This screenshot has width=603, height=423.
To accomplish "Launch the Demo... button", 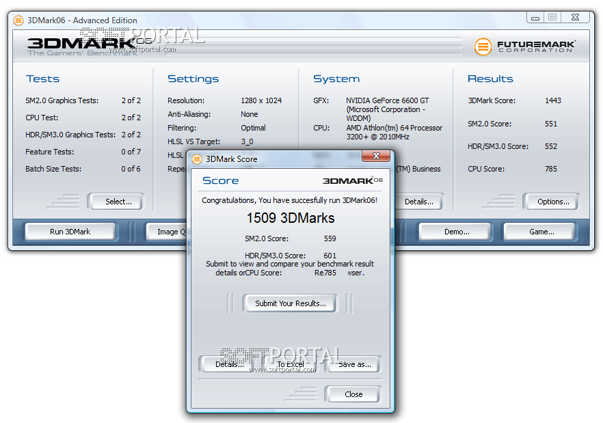I will coord(457,232).
